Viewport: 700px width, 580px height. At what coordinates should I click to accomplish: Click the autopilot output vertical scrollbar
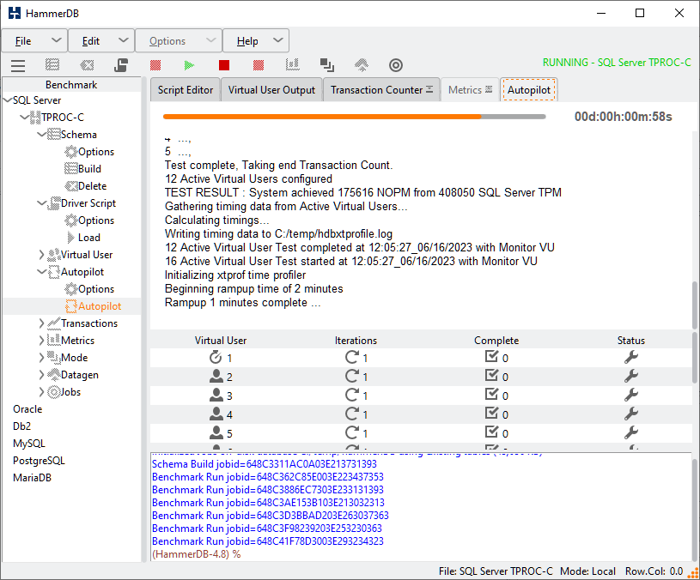tap(695, 305)
